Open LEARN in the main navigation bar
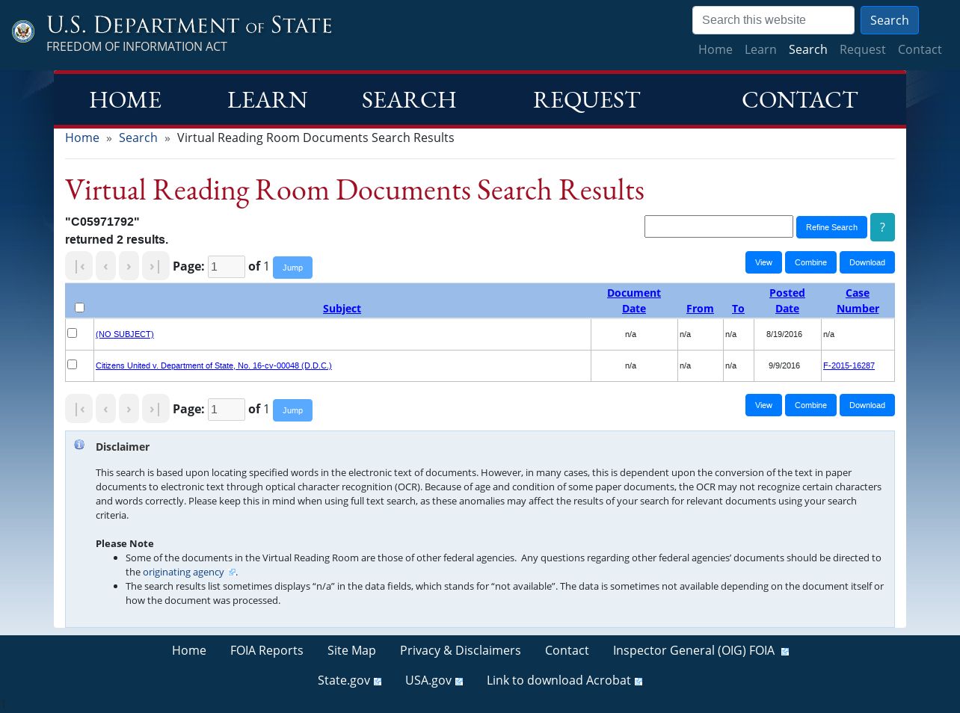Viewport: 960px width, 713px height. (267, 99)
